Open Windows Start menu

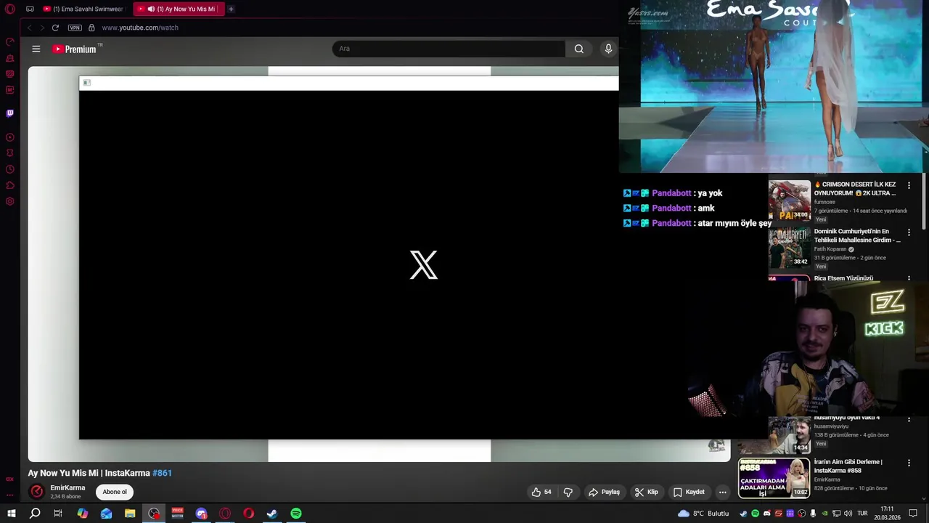(11, 514)
